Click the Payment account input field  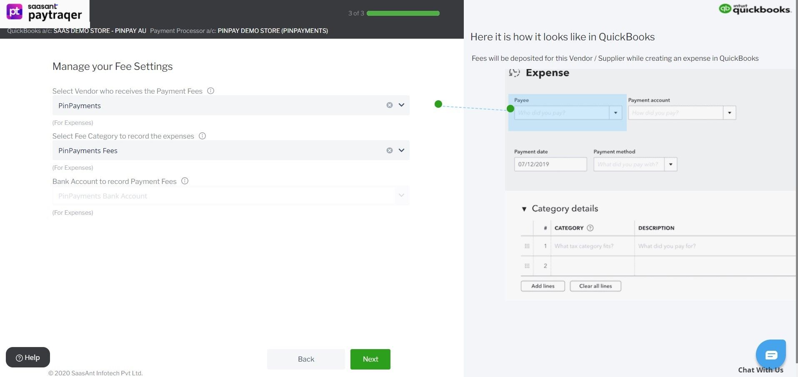(675, 113)
